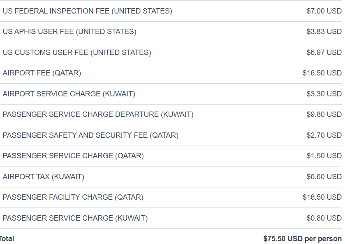Select the $1.50 USD amount
Screen dimensions: 345x244
click(324, 156)
